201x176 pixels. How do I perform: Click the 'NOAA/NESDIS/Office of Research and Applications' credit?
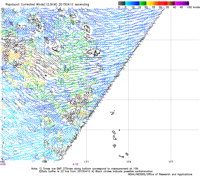(160, 174)
